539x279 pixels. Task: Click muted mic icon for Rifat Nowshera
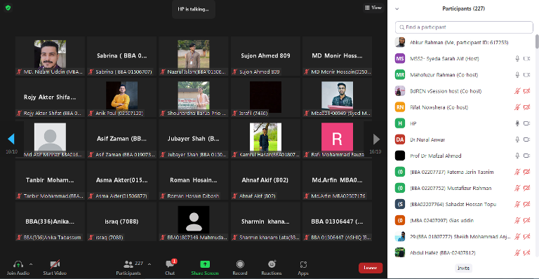517,107
